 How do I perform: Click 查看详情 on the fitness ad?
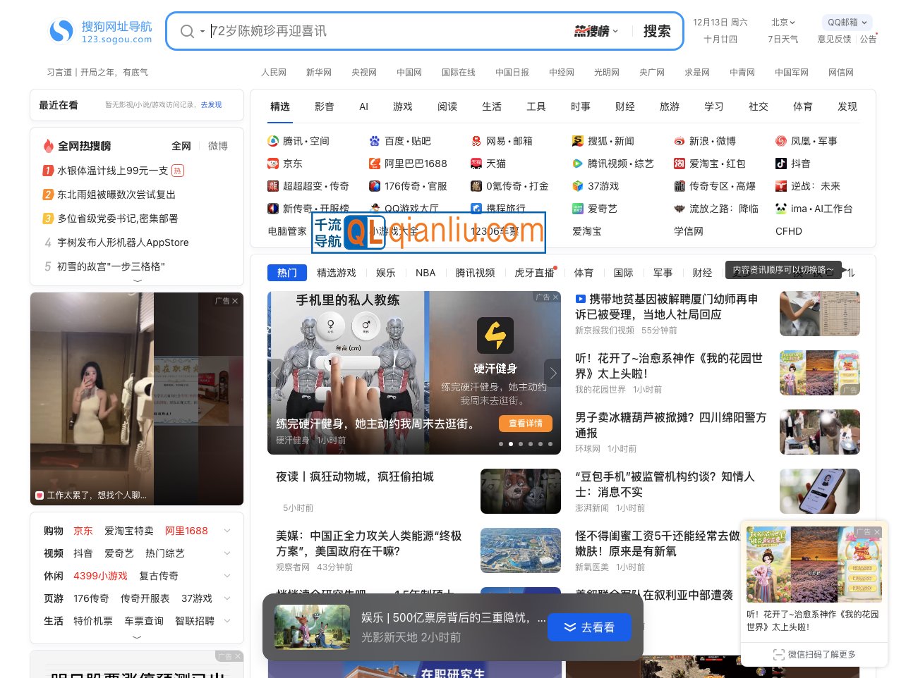526,424
